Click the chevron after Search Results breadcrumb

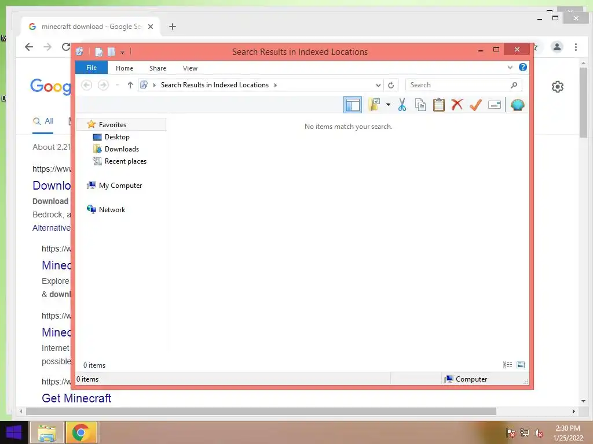coord(275,85)
